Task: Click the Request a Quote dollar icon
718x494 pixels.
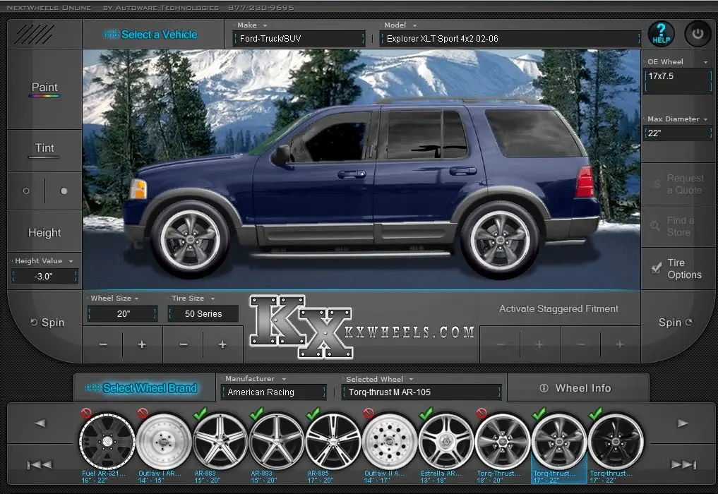Action: coord(656,184)
